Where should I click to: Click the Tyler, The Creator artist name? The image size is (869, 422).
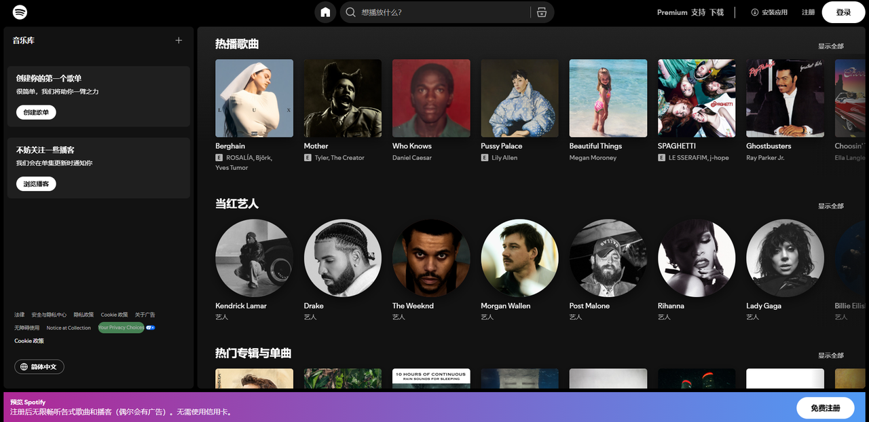tap(339, 158)
